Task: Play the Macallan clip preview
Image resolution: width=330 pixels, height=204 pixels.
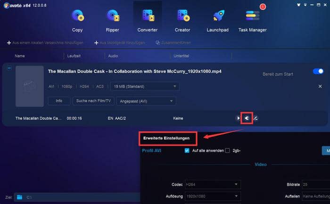Action: (238, 118)
